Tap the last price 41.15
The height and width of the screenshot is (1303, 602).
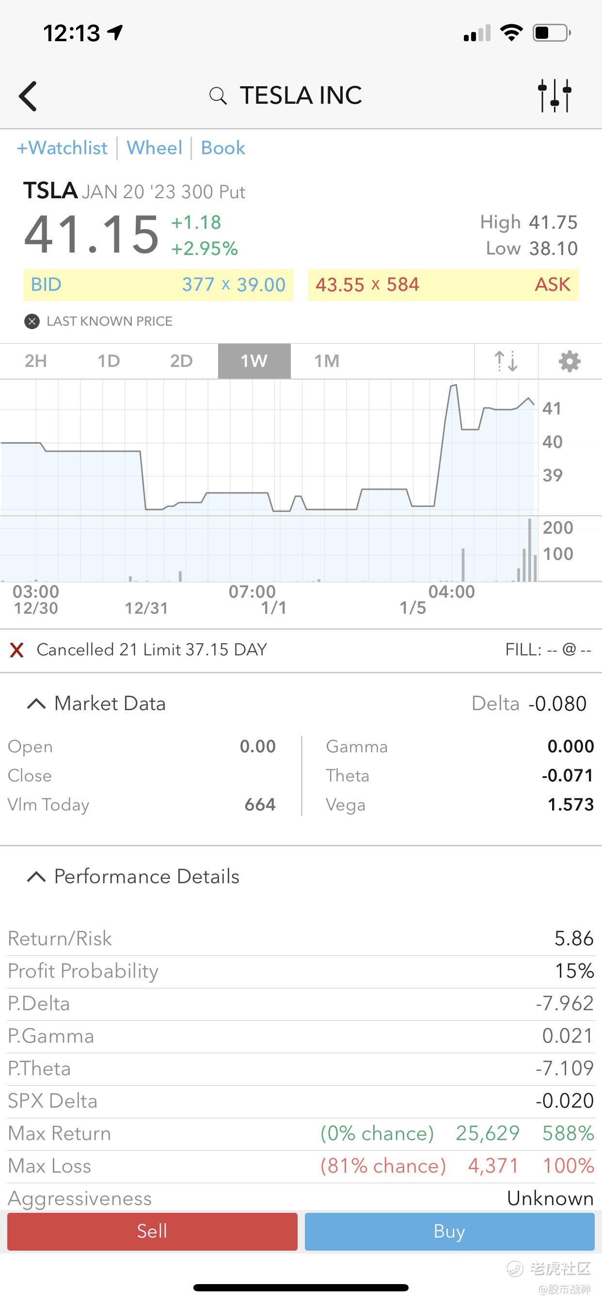pos(92,234)
